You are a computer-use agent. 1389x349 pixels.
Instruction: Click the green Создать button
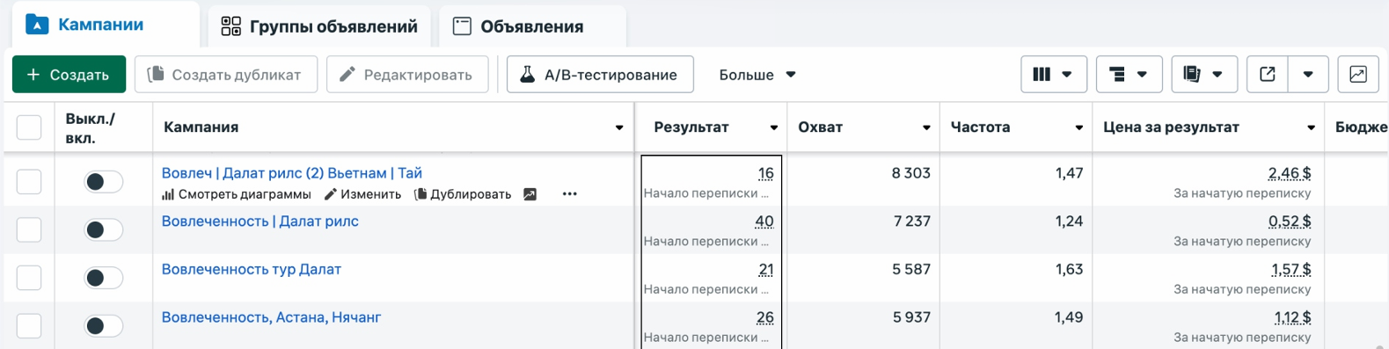(x=69, y=75)
